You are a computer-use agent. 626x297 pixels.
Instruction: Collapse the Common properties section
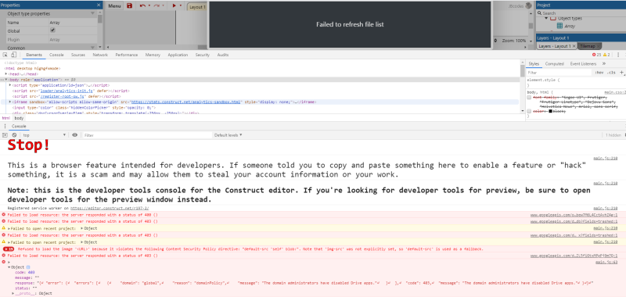click(92, 48)
